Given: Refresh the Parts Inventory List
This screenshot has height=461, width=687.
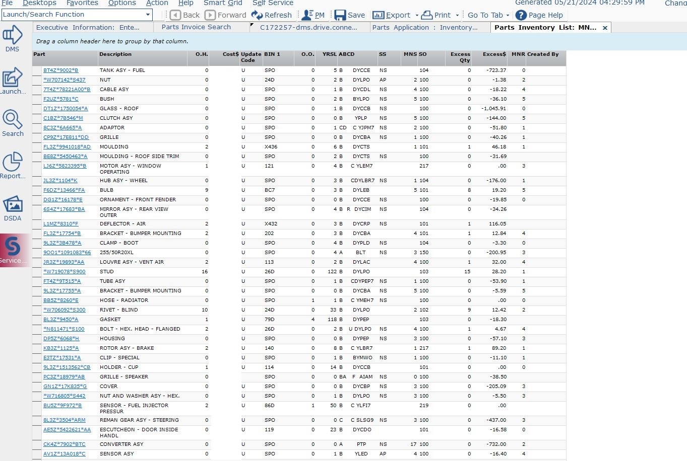Looking at the screenshot, I should 272,15.
